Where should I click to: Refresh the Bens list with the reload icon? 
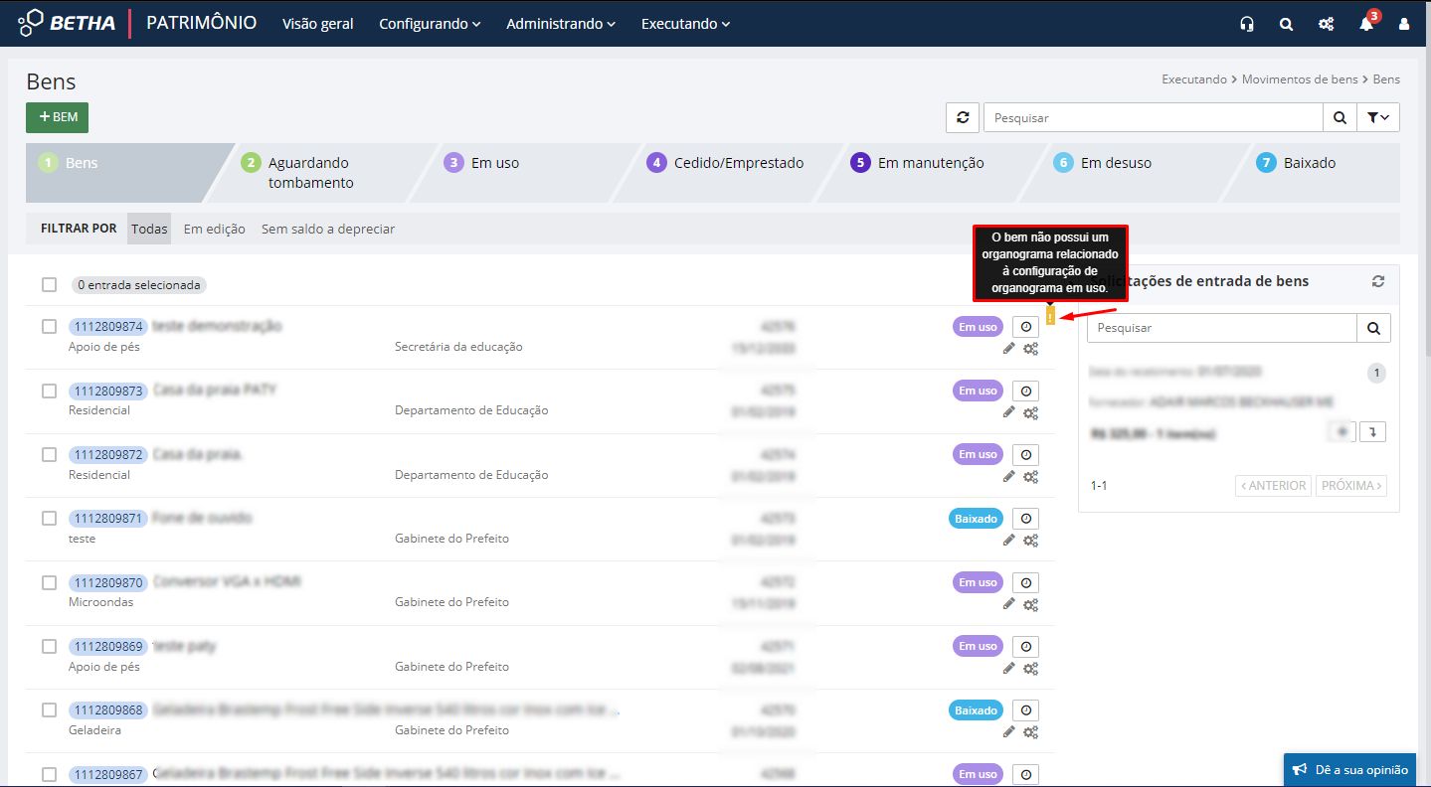click(962, 117)
